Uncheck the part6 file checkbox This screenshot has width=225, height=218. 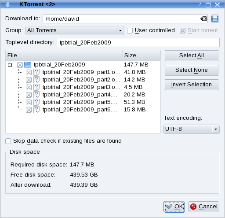point(29,110)
